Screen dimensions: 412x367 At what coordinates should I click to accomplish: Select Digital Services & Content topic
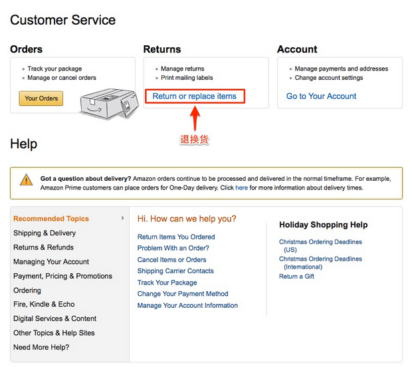[54, 318]
